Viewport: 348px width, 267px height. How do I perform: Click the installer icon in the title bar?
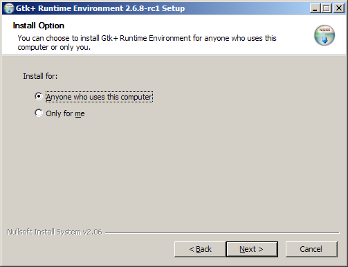point(9,8)
